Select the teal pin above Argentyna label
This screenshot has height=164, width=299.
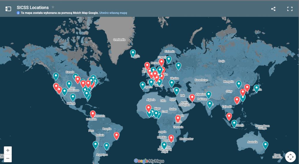click(x=107, y=146)
